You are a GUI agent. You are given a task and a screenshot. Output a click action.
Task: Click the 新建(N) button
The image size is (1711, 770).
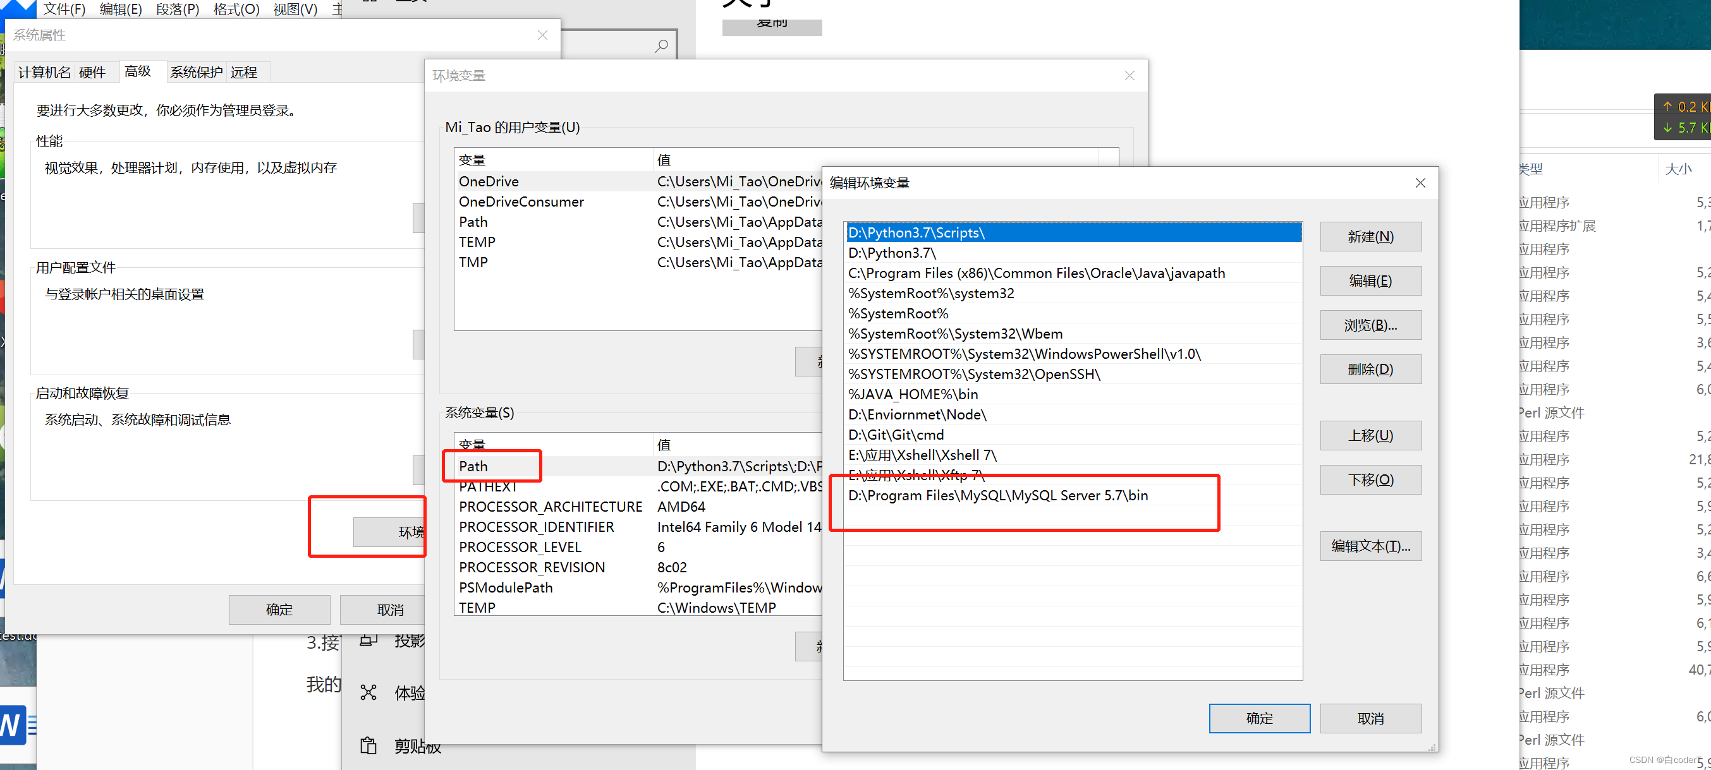pyautogui.click(x=1370, y=237)
